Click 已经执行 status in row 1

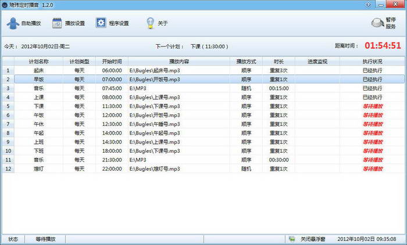pos(372,70)
